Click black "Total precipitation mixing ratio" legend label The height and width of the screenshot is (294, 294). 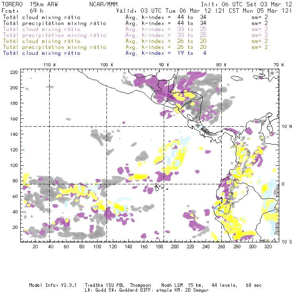click(x=54, y=23)
